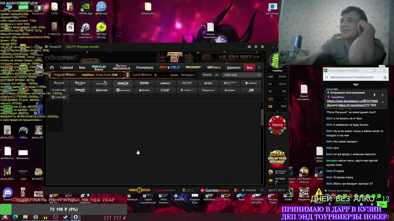394x221 pixels.
Task: Click the Bad Beat jackpot banner
Action: coord(231,57)
